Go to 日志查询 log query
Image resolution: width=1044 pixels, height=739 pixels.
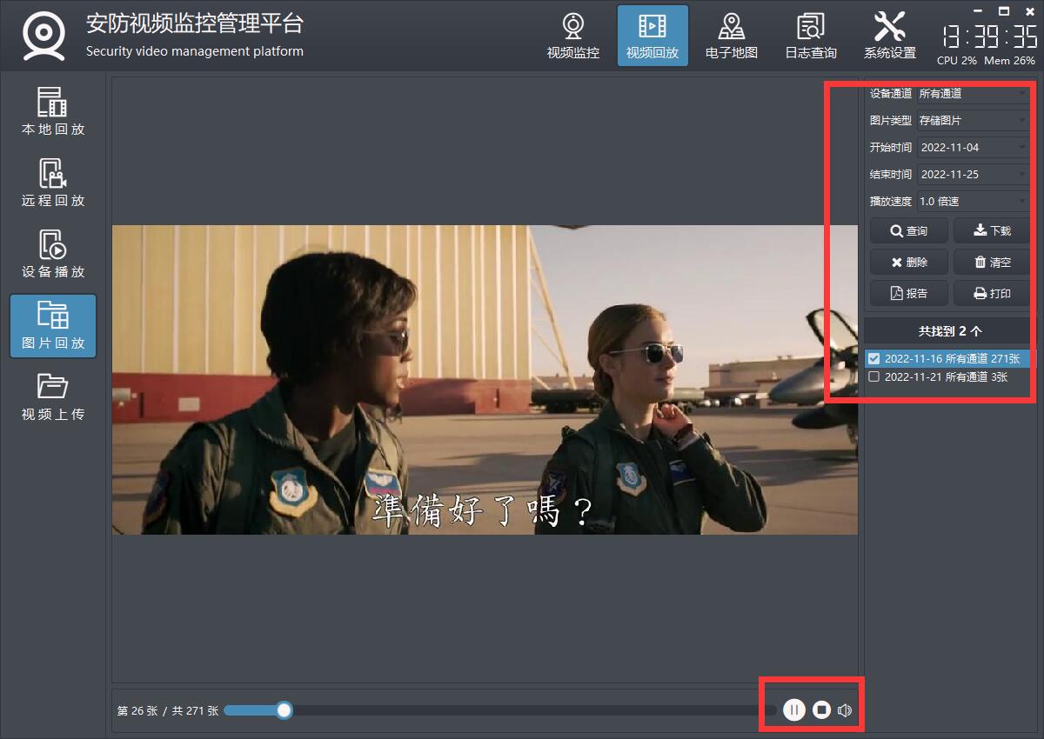click(810, 36)
